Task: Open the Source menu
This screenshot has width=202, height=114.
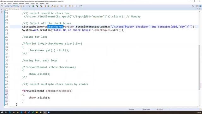Action: coord(9,3)
